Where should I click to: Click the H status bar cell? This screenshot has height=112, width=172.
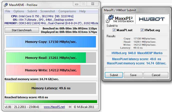(70, 107)
